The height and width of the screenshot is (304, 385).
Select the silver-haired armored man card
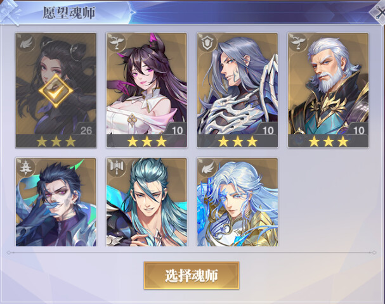[x=237, y=90]
